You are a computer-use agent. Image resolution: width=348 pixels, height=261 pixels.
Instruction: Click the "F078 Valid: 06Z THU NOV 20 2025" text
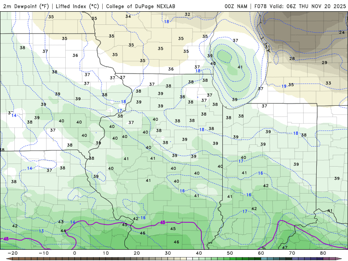point(300,6)
